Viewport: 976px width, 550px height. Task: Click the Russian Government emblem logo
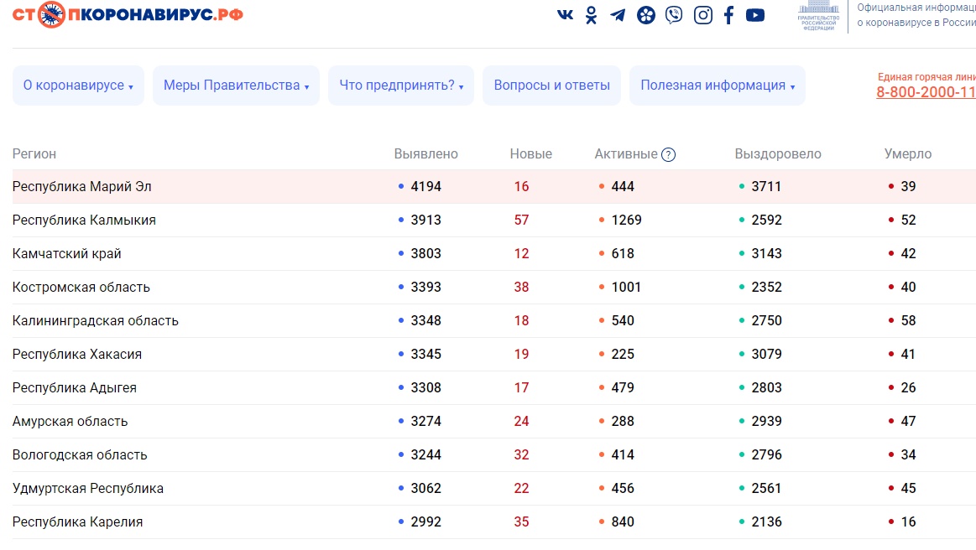817,16
